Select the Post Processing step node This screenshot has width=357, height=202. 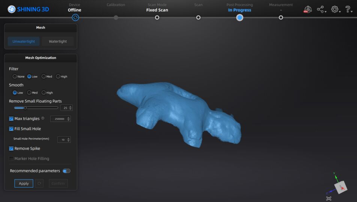(x=240, y=18)
